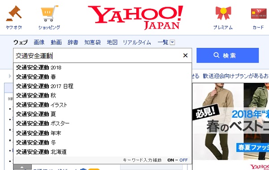Turn keyword input assist ON
Image resolution: width=269 pixels, height=170 pixels.
click(x=171, y=160)
